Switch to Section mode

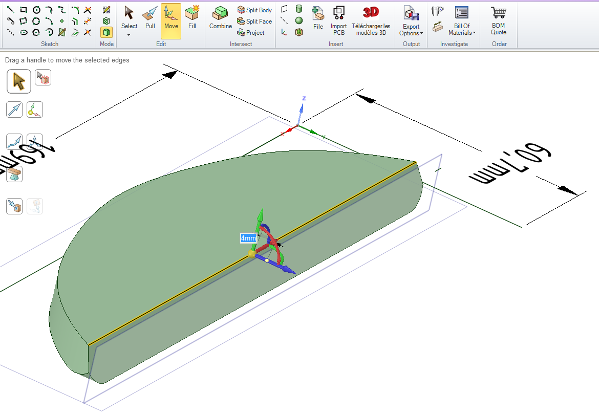tap(105, 21)
